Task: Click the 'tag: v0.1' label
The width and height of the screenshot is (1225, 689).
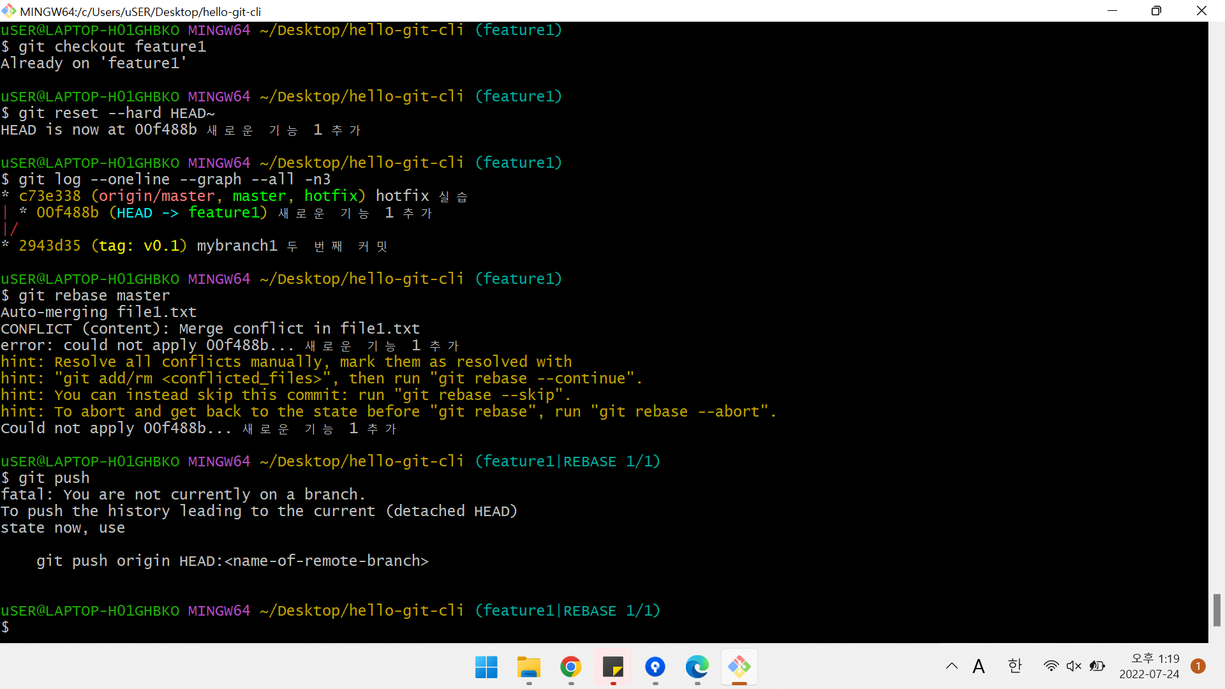Action: pyautogui.click(x=139, y=246)
